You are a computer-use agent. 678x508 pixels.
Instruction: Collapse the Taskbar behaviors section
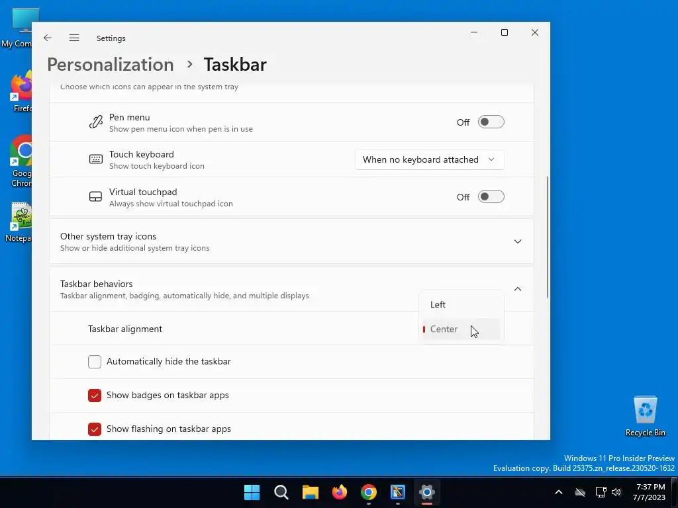tap(517, 289)
